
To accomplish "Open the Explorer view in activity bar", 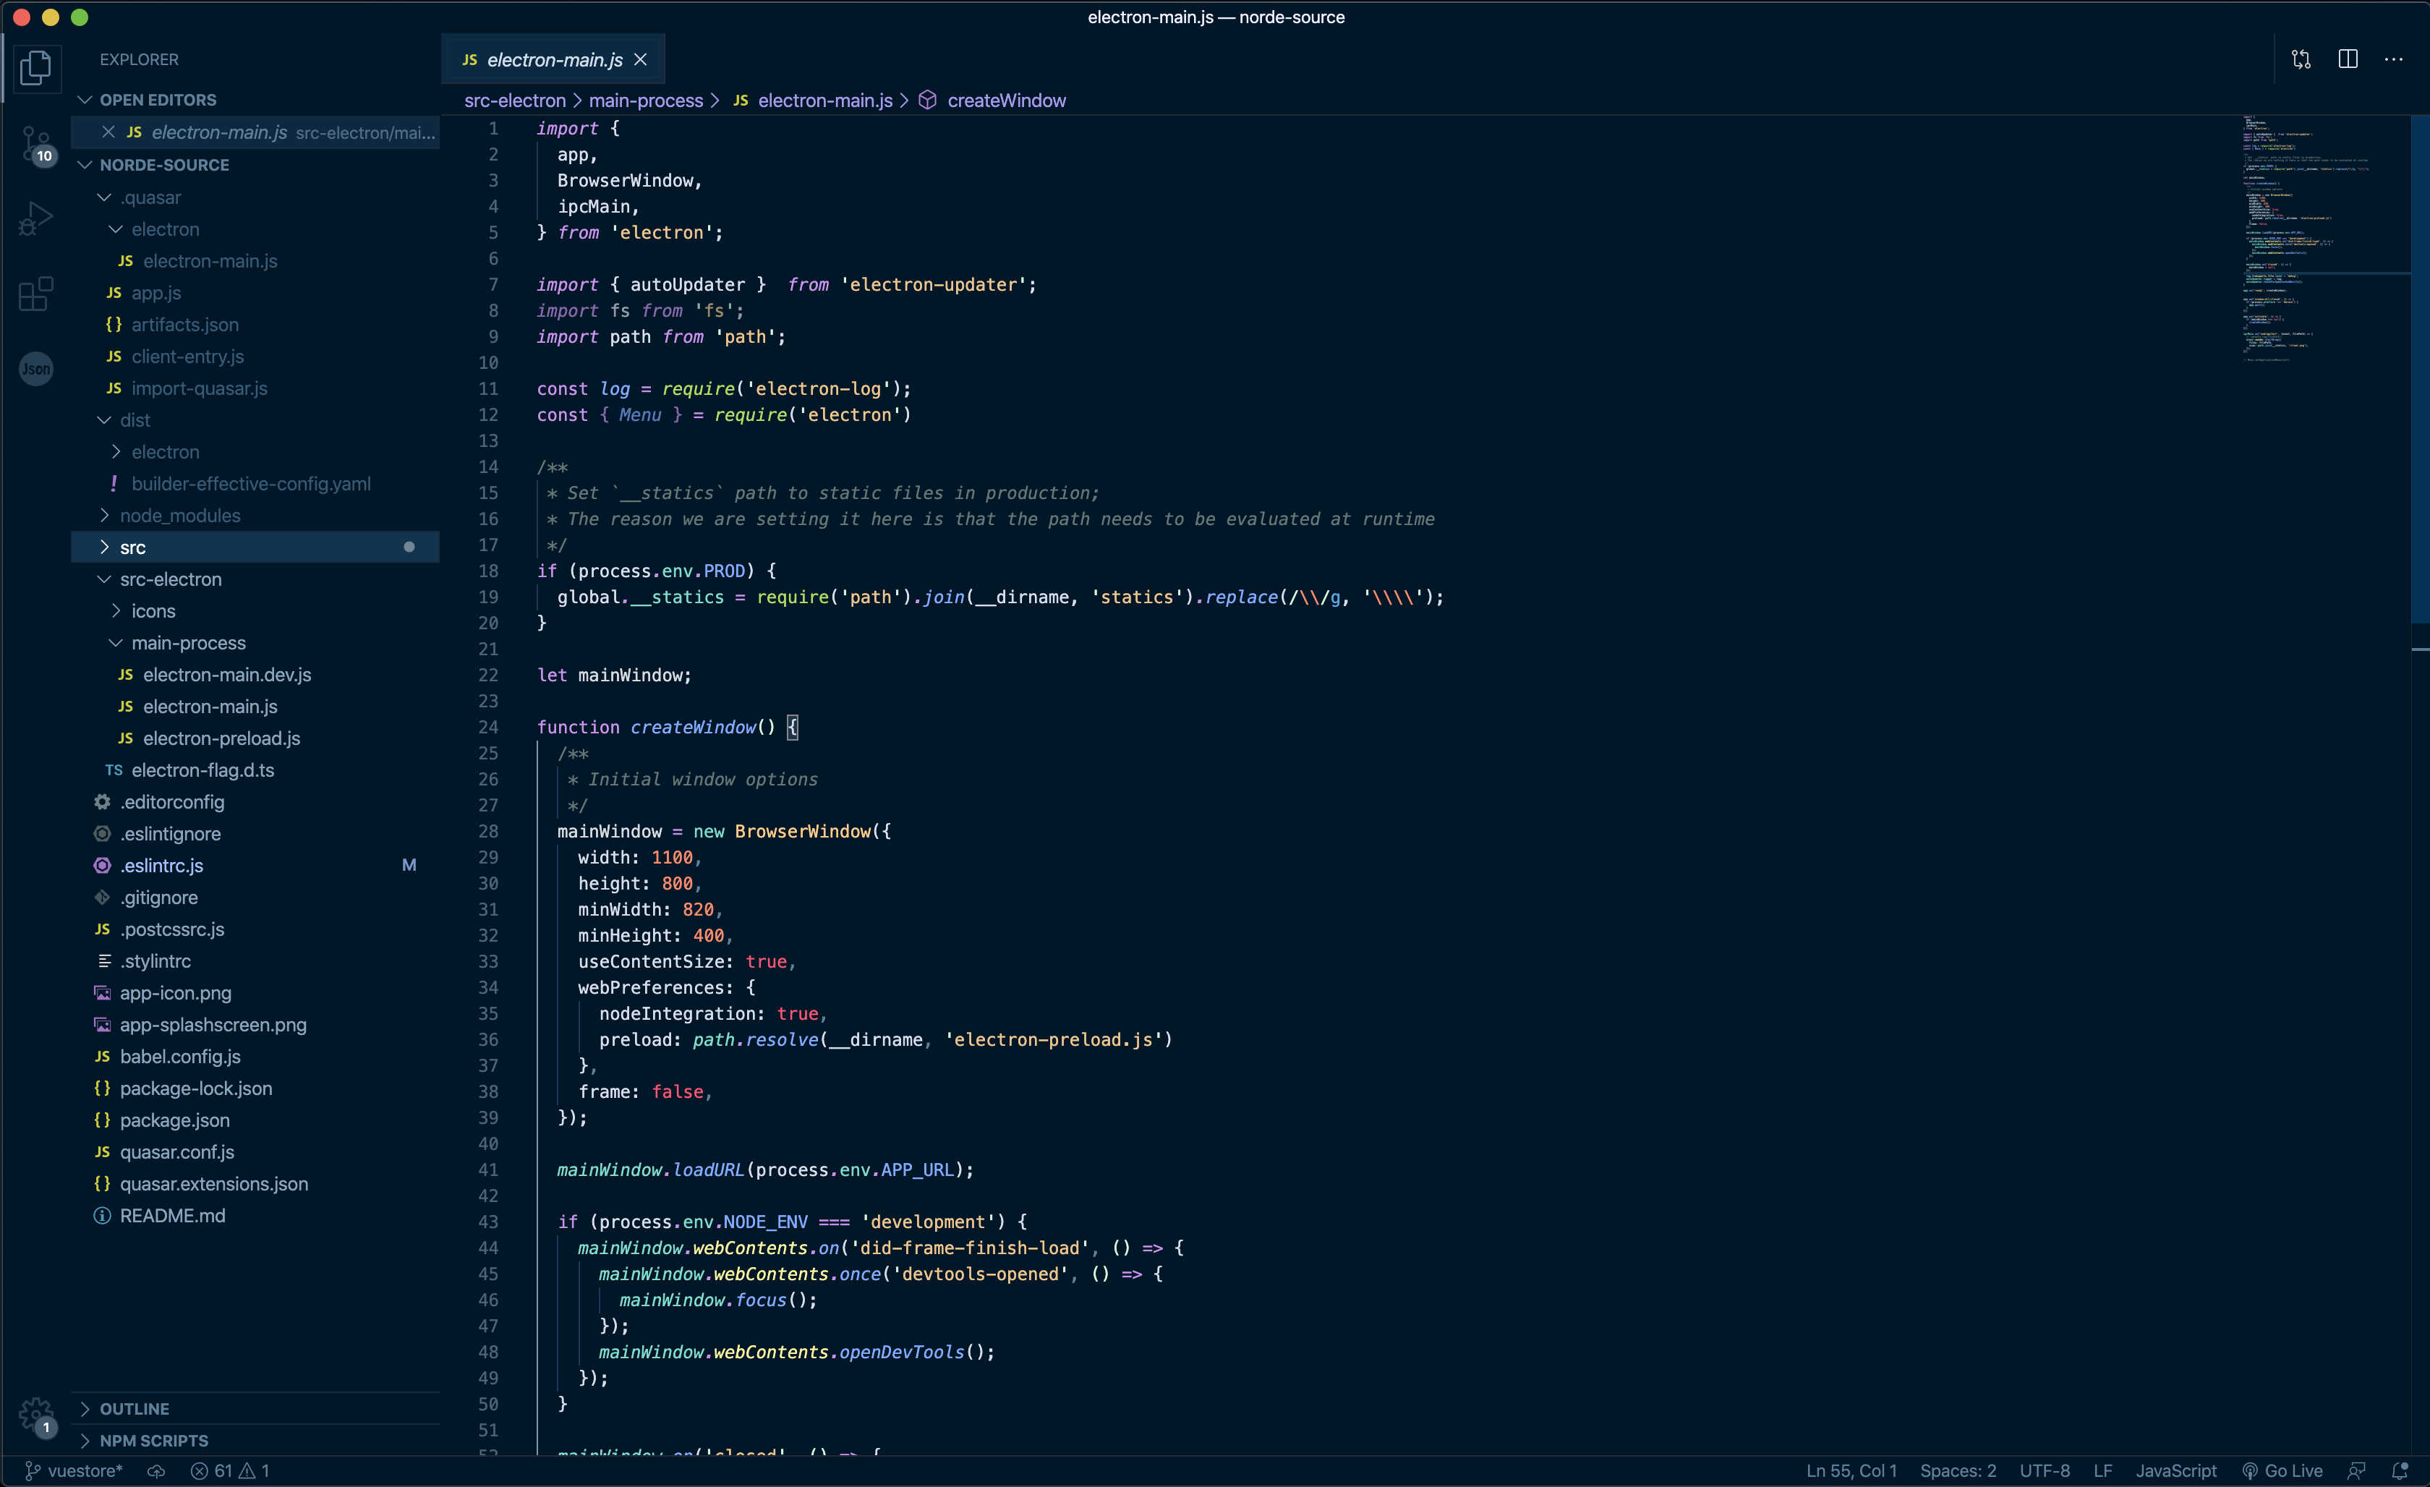I will point(35,67).
